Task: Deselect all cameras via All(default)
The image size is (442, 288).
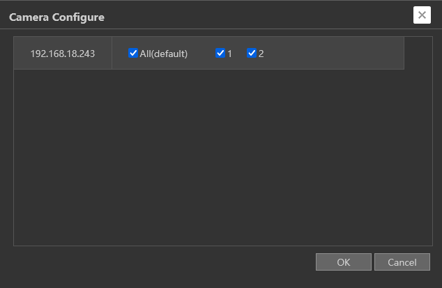Action: (133, 54)
